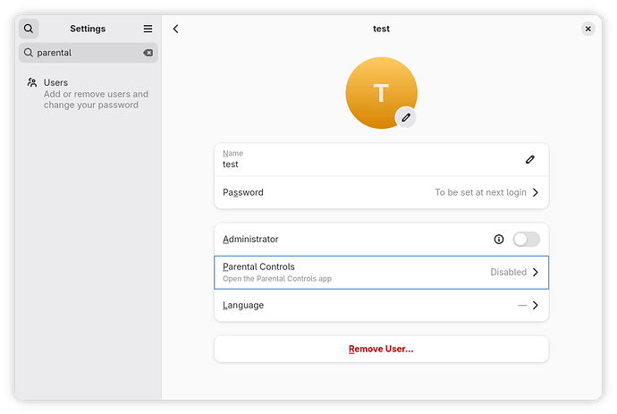Viewport: 617px width, 414px height.
Task: Click the 'parental' search field
Action: (89, 53)
